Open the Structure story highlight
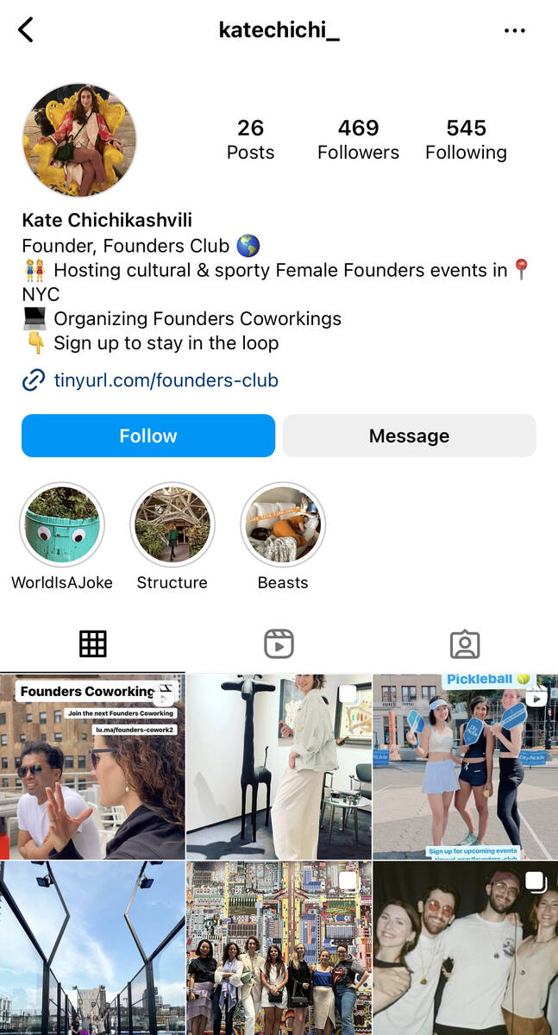This screenshot has height=1035, width=558. pos(172,524)
